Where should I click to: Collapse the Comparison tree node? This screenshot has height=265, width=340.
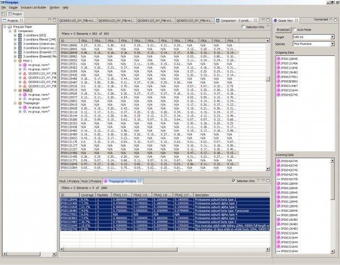coord(10,31)
